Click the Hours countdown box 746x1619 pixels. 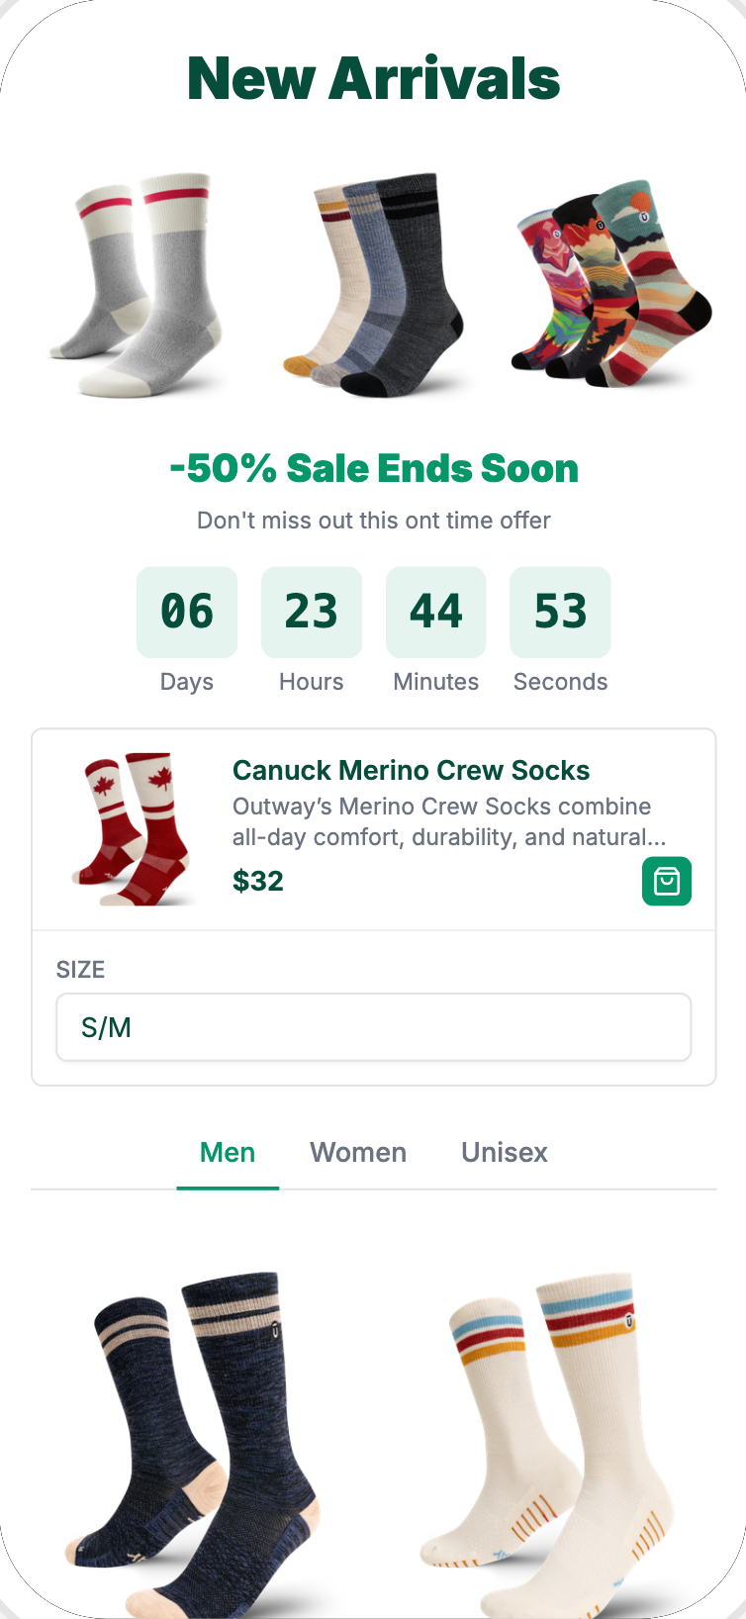(x=312, y=613)
